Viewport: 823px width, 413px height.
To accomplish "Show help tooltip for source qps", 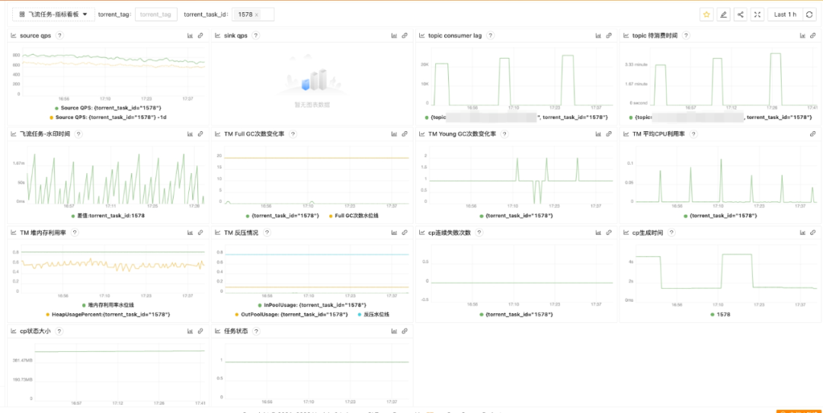I will 59,36.
